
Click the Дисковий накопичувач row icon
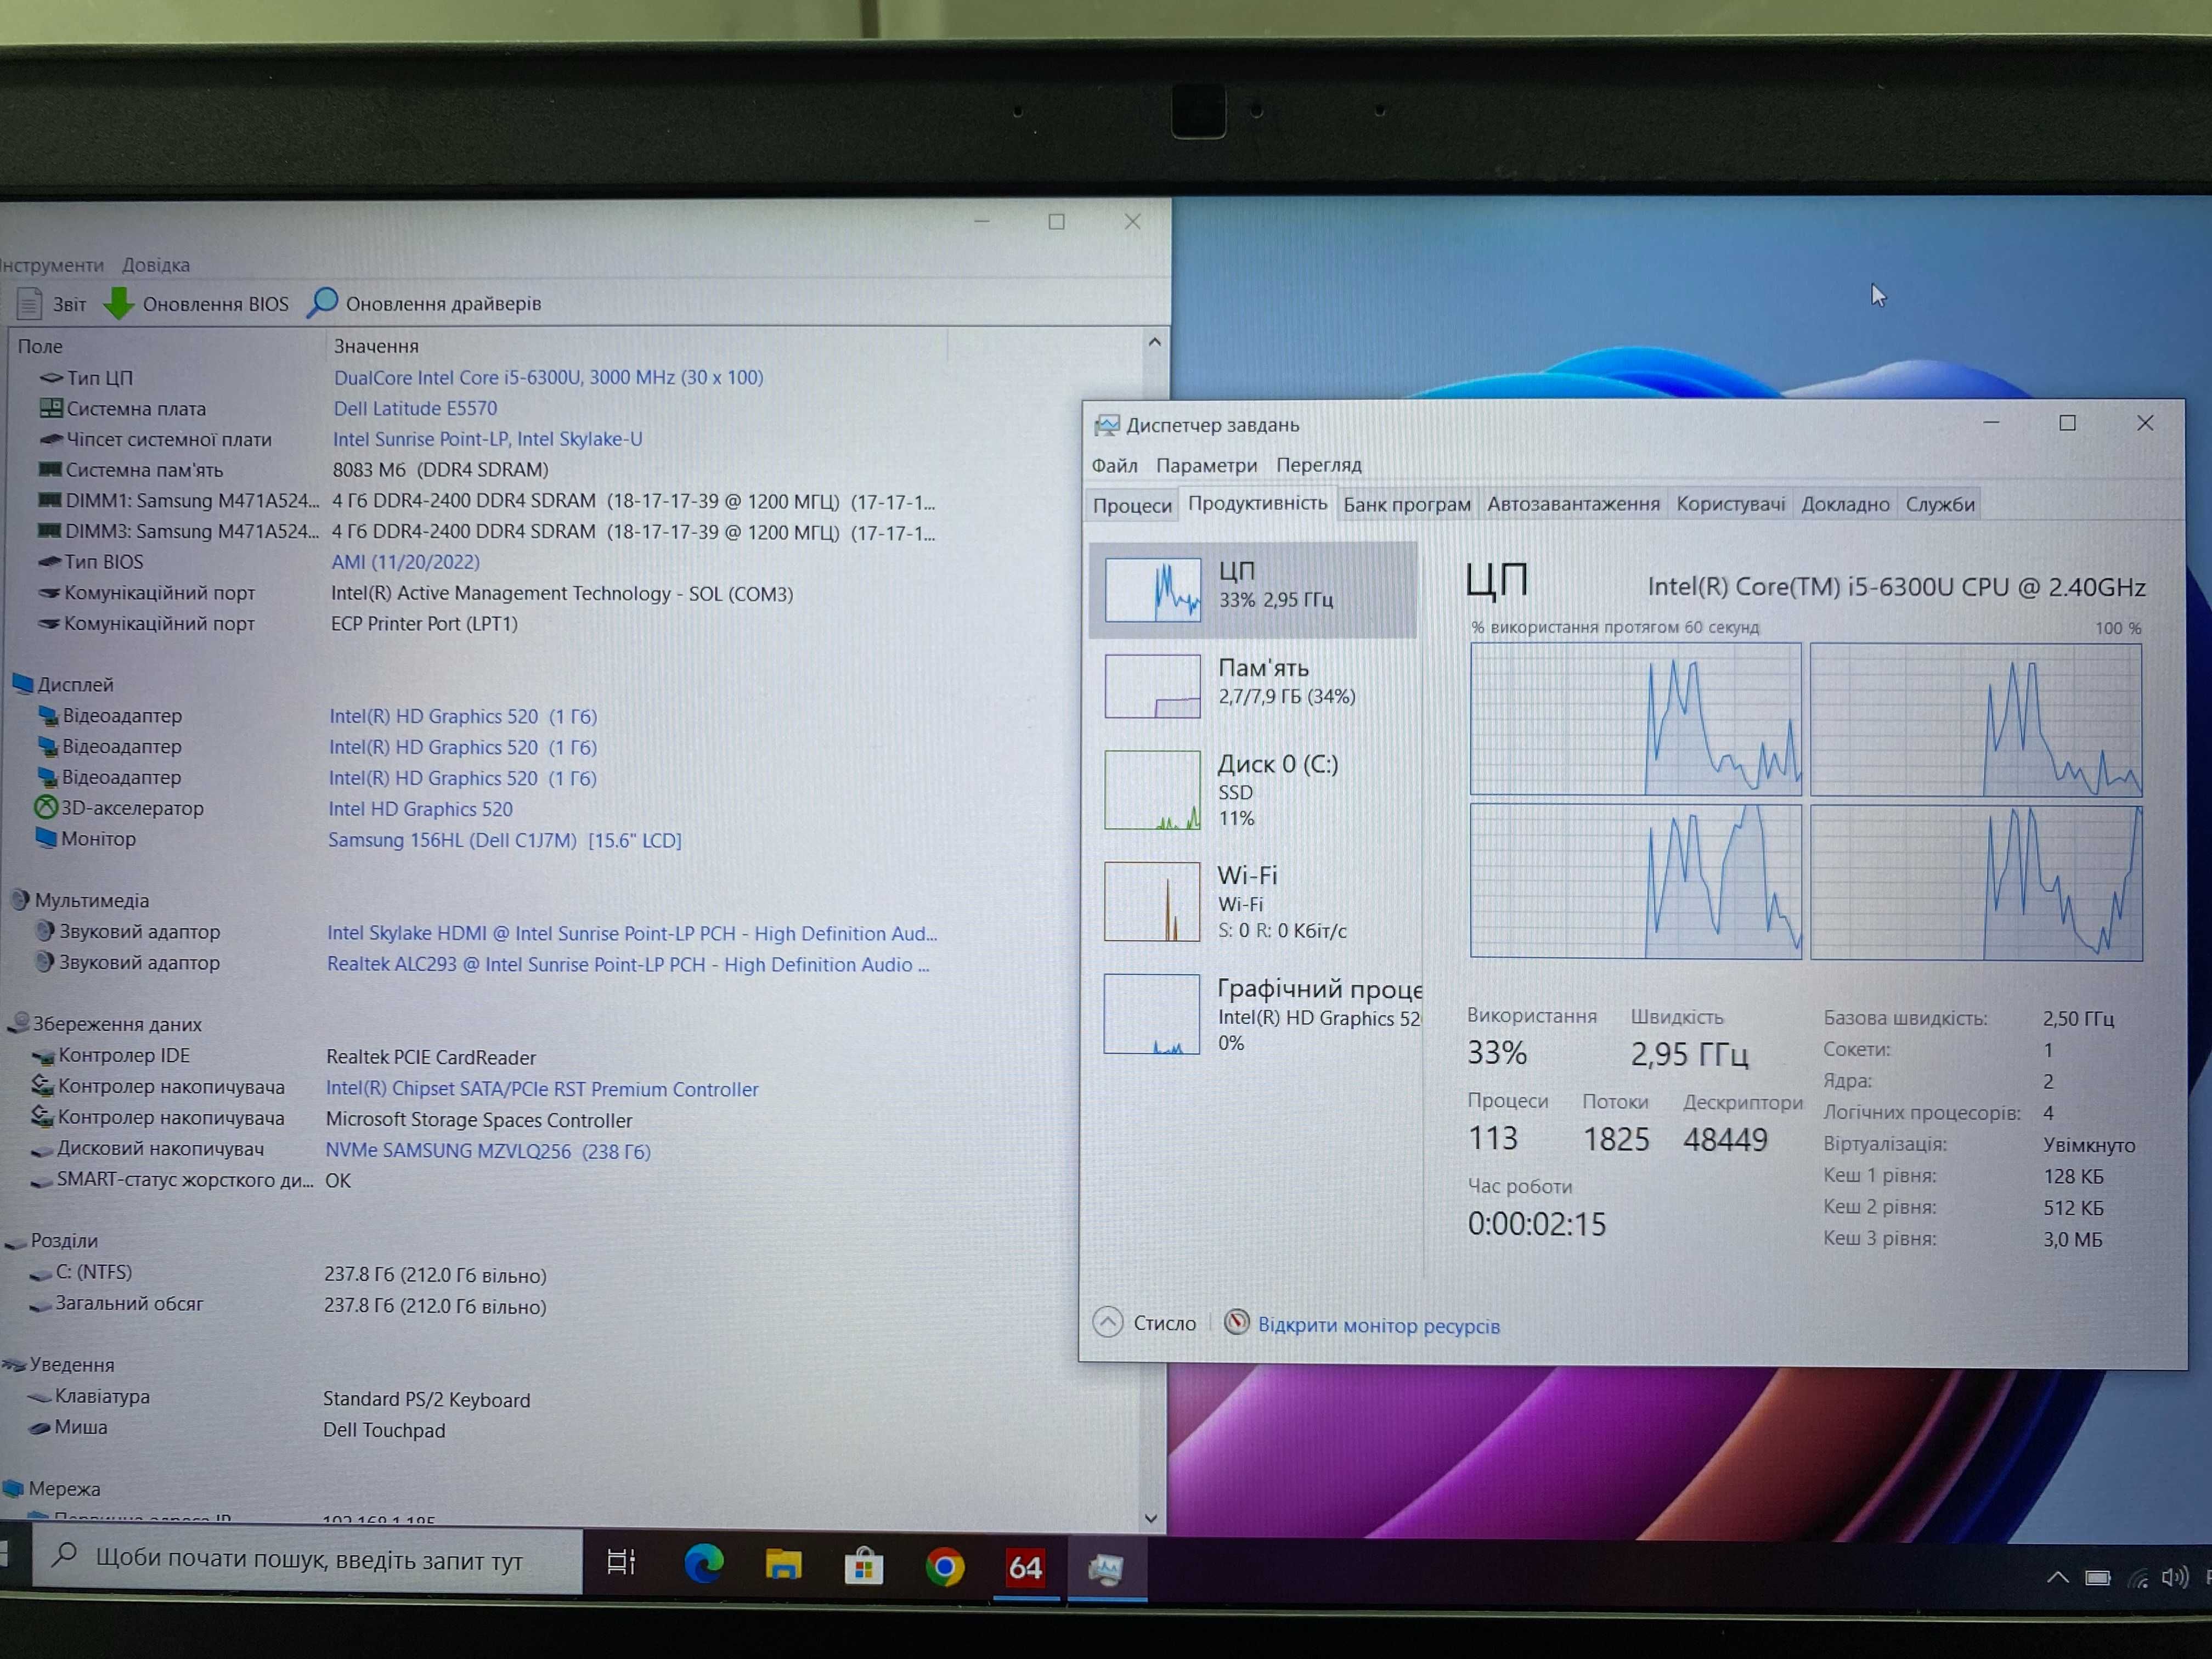(42, 1150)
